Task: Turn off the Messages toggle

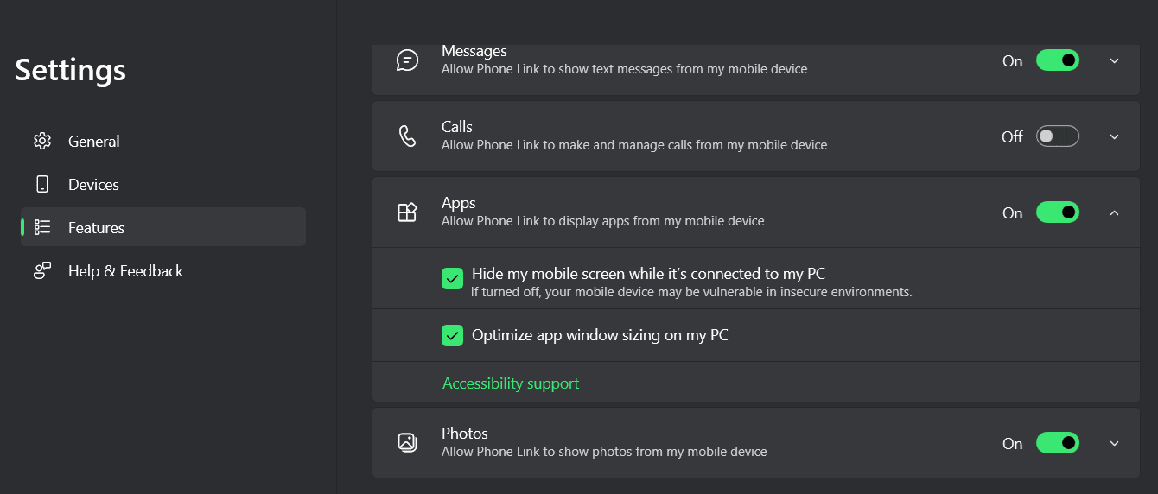Action: pos(1058,60)
